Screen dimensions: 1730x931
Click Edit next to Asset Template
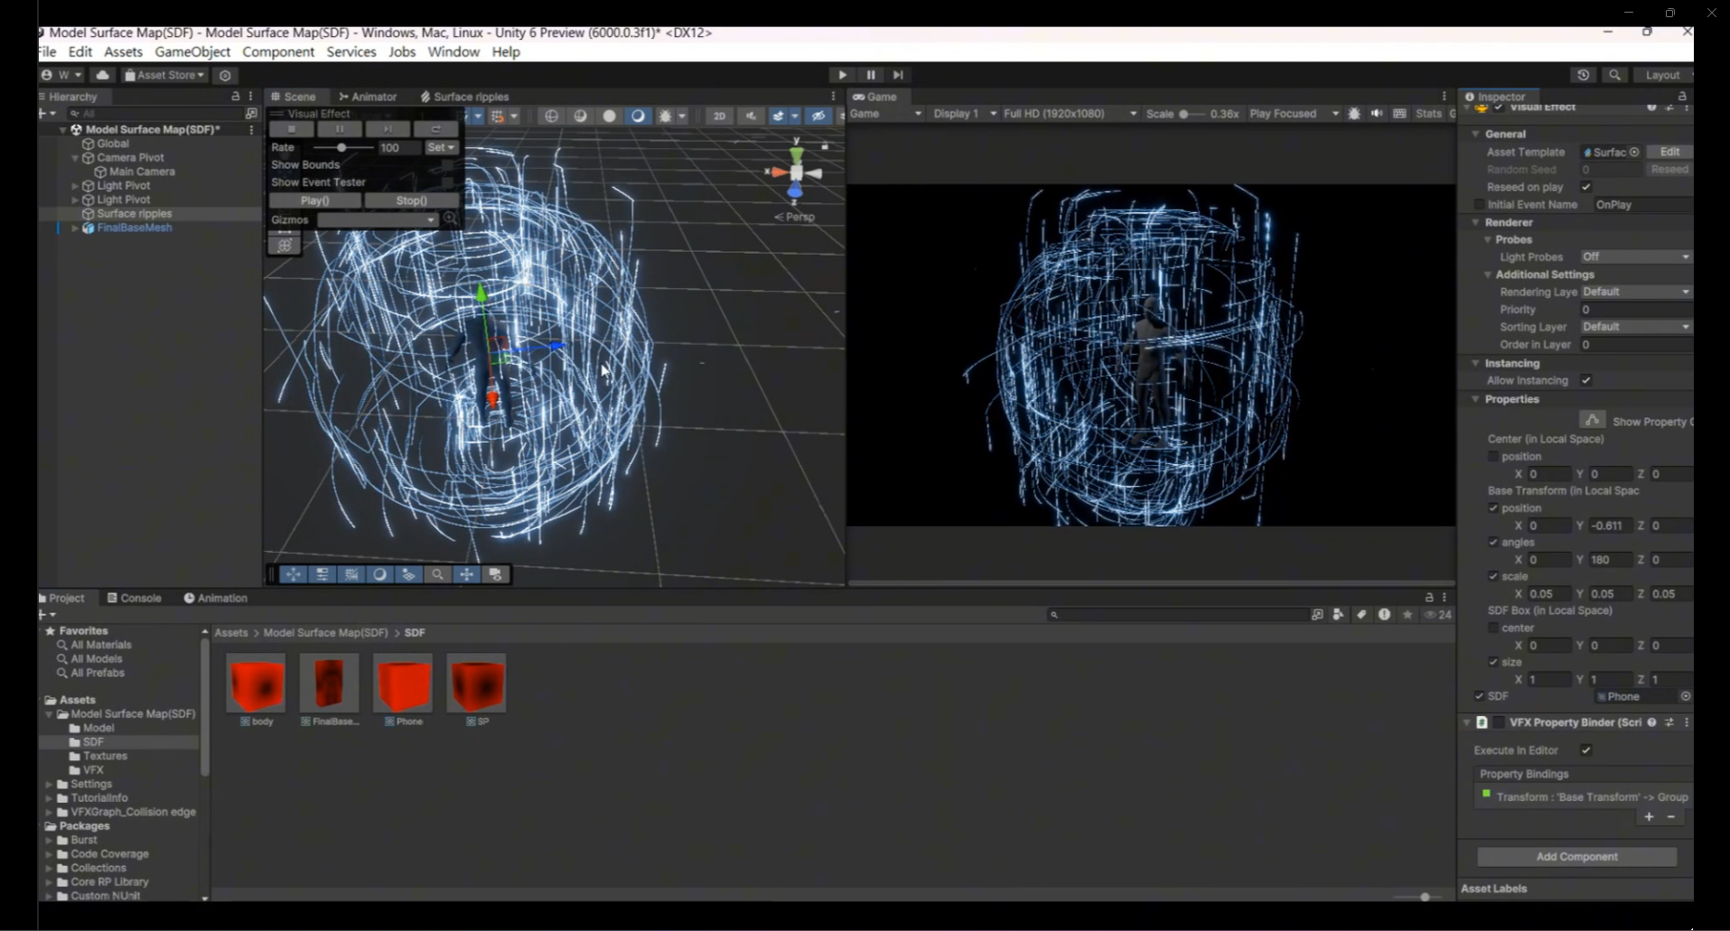(x=1669, y=152)
